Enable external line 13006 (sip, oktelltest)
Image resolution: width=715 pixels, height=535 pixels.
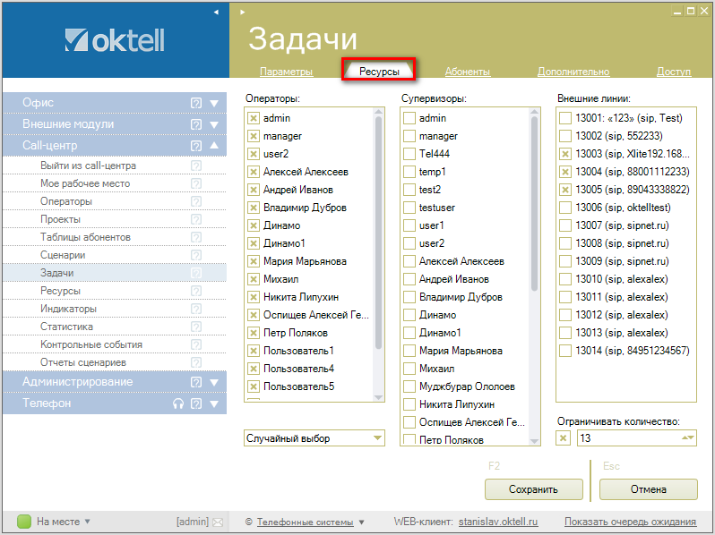point(565,208)
